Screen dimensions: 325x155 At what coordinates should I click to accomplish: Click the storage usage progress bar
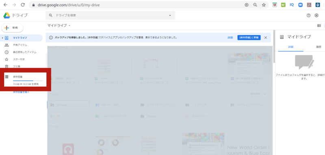point(28,81)
